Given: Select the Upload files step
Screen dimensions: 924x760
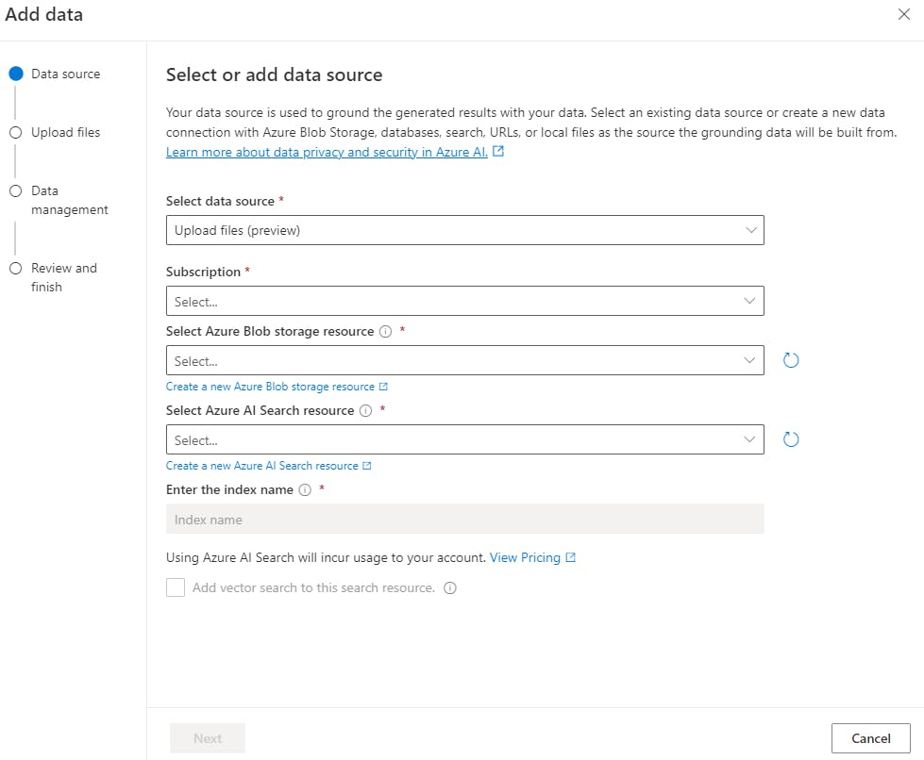Looking at the screenshot, I should point(64,132).
